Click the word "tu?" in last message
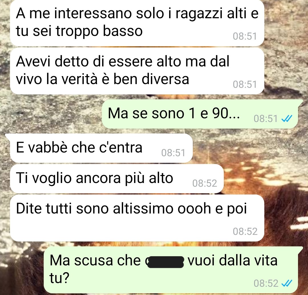Image resolution: width=308 pixels, height=295 pixels. [x=59, y=278]
